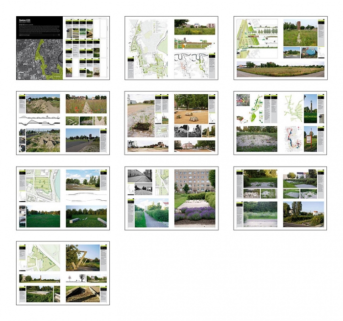Image resolution: width=343 pixels, height=321 pixels.
Task: Open the spread with the large city plan map
Action: (171, 48)
